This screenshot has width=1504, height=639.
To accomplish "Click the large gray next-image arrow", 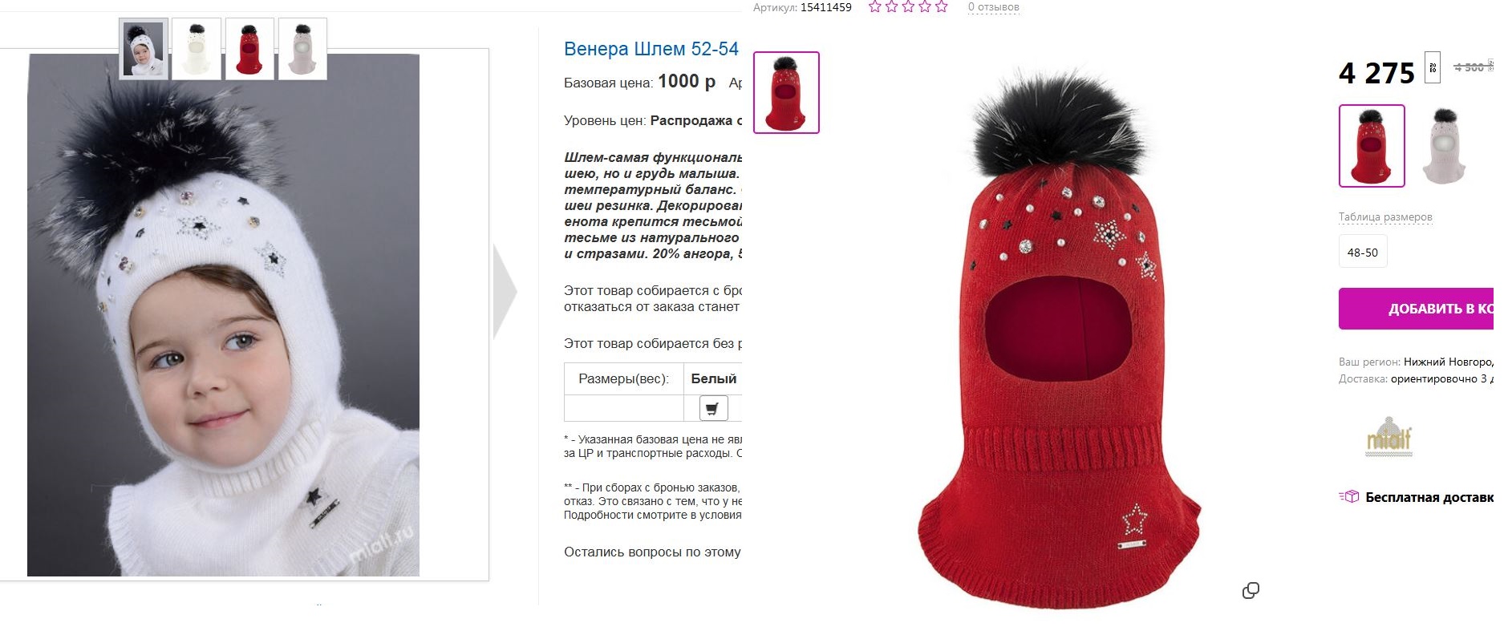I will click(505, 291).
